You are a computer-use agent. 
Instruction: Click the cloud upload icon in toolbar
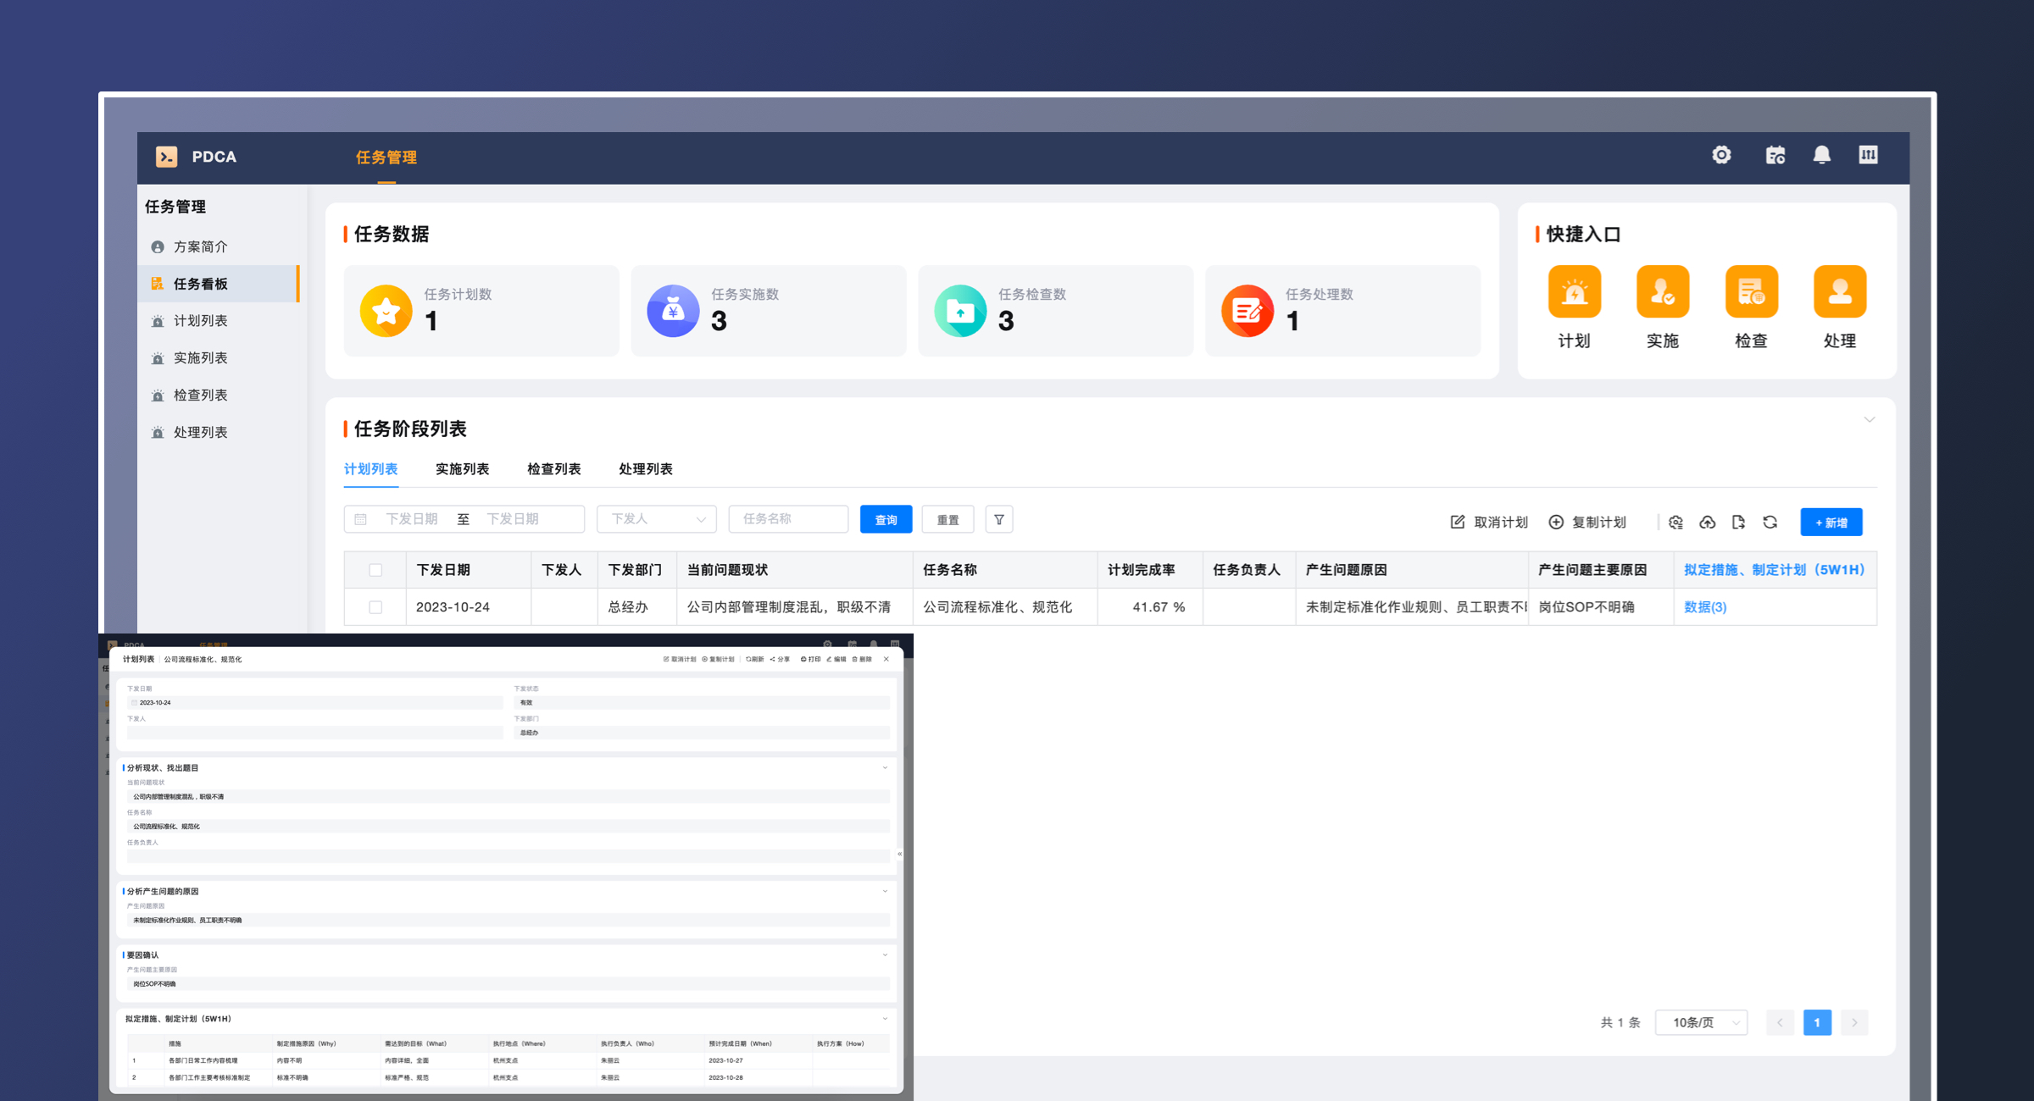(x=1707, y=523)
